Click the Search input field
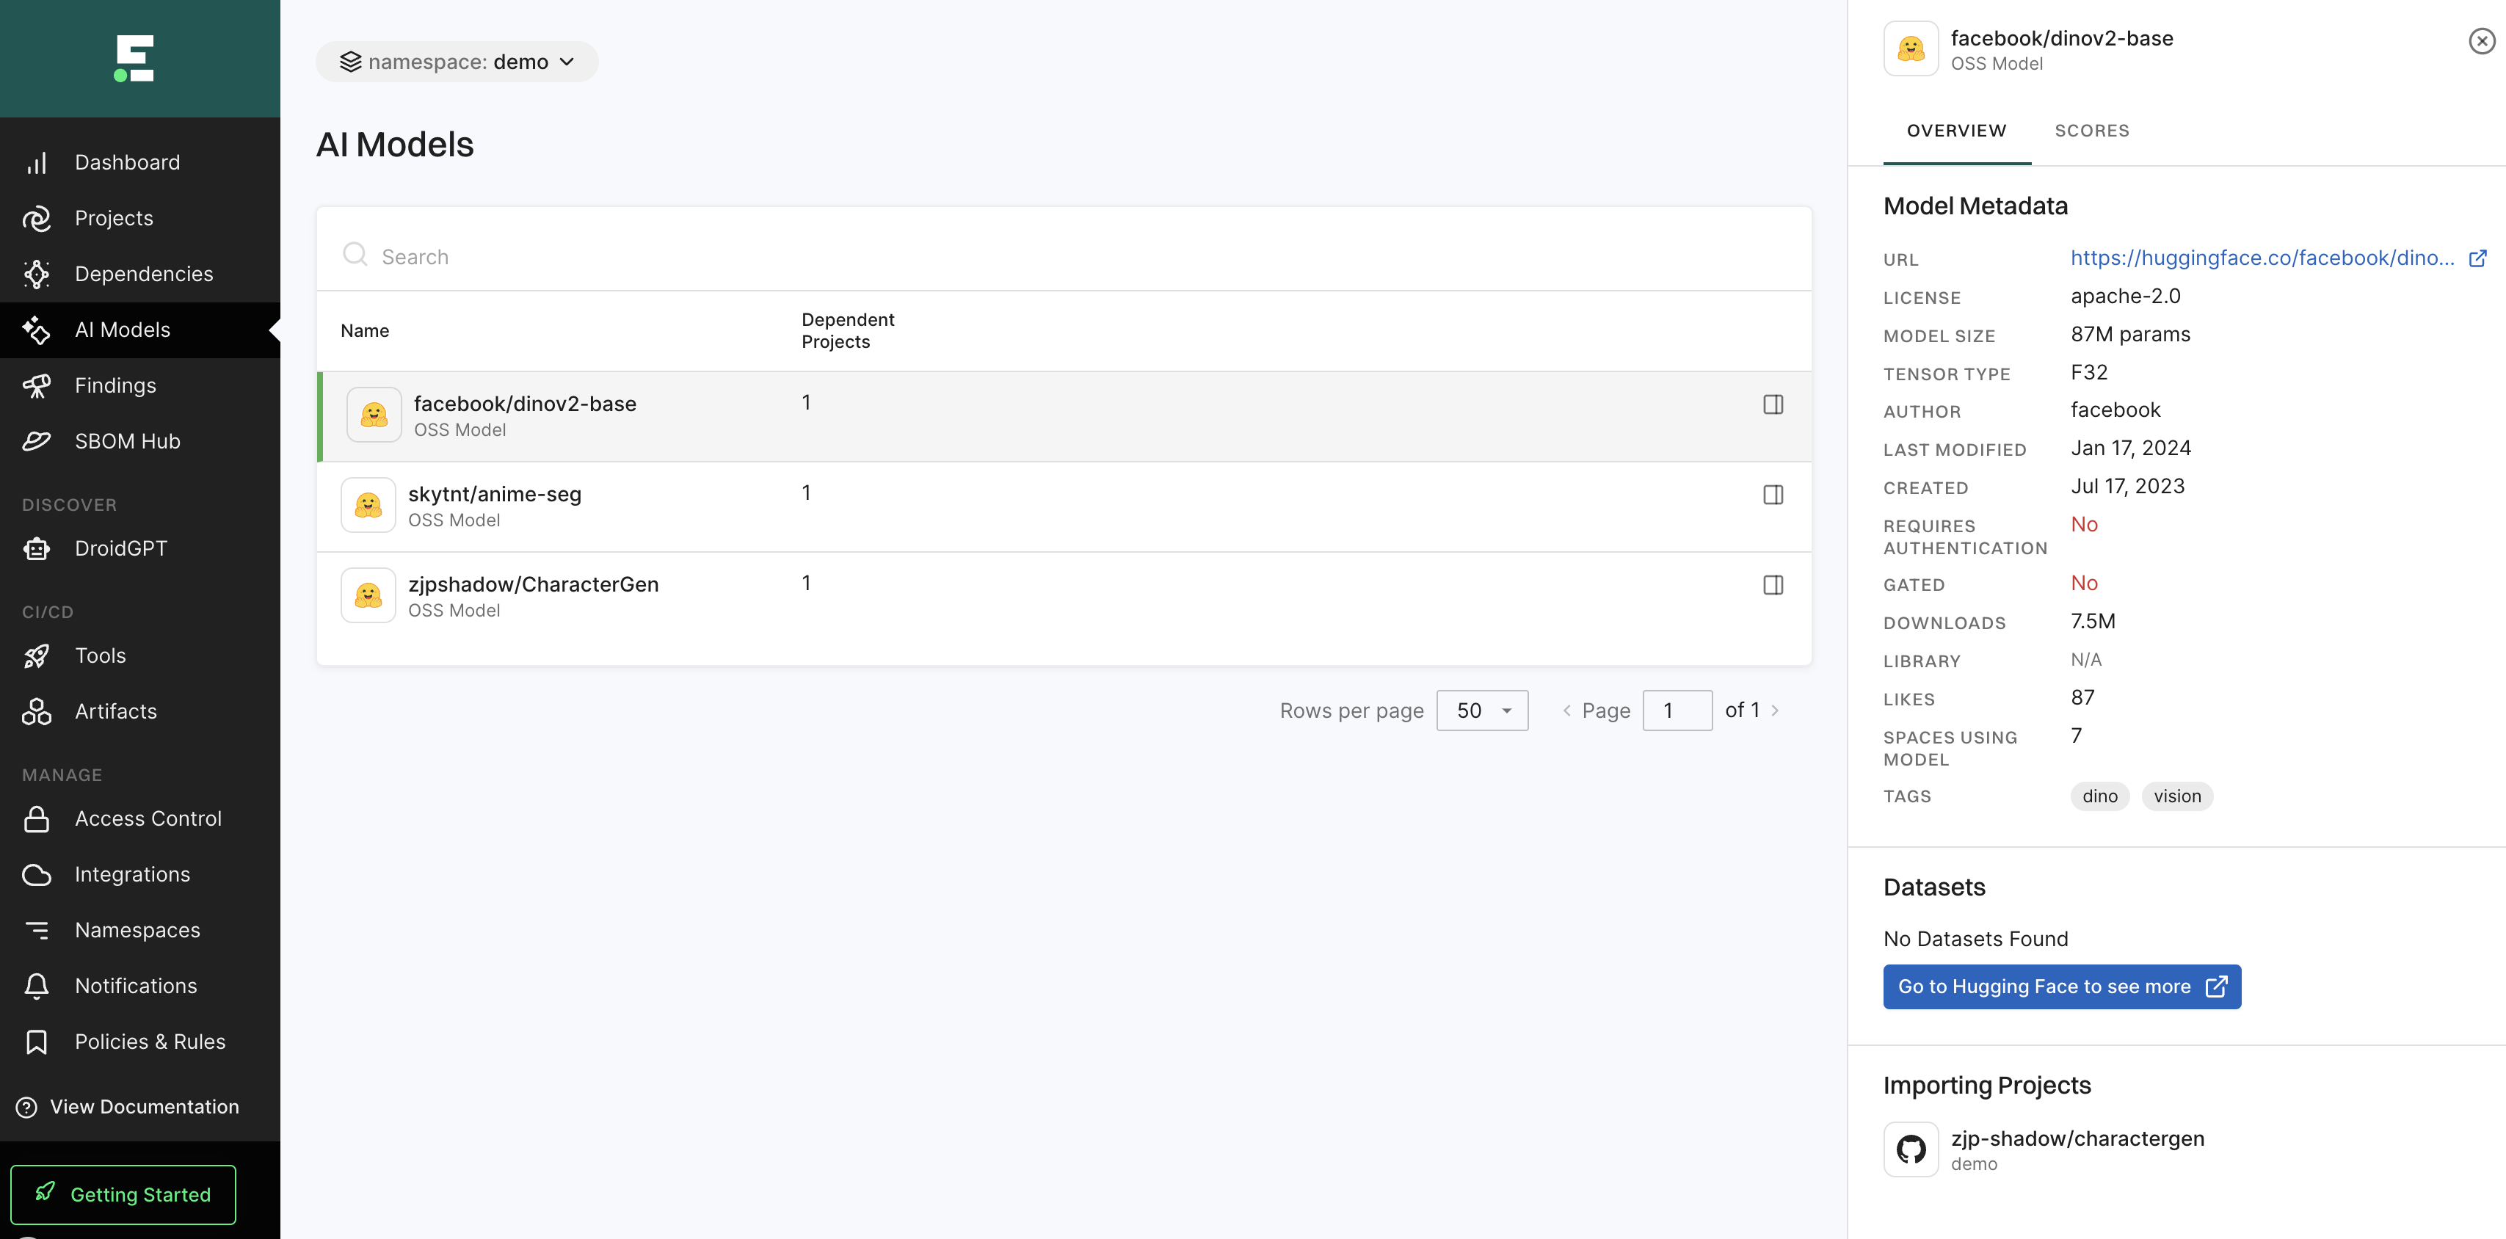 click(1063, 255)
